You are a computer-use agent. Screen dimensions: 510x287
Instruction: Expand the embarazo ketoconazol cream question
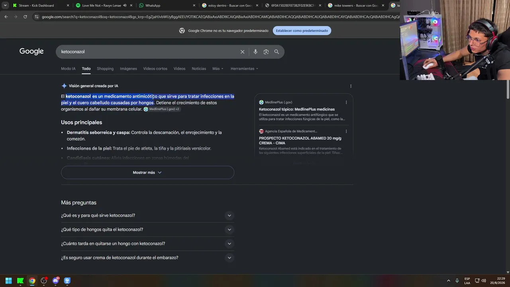(x=147, y=258)
